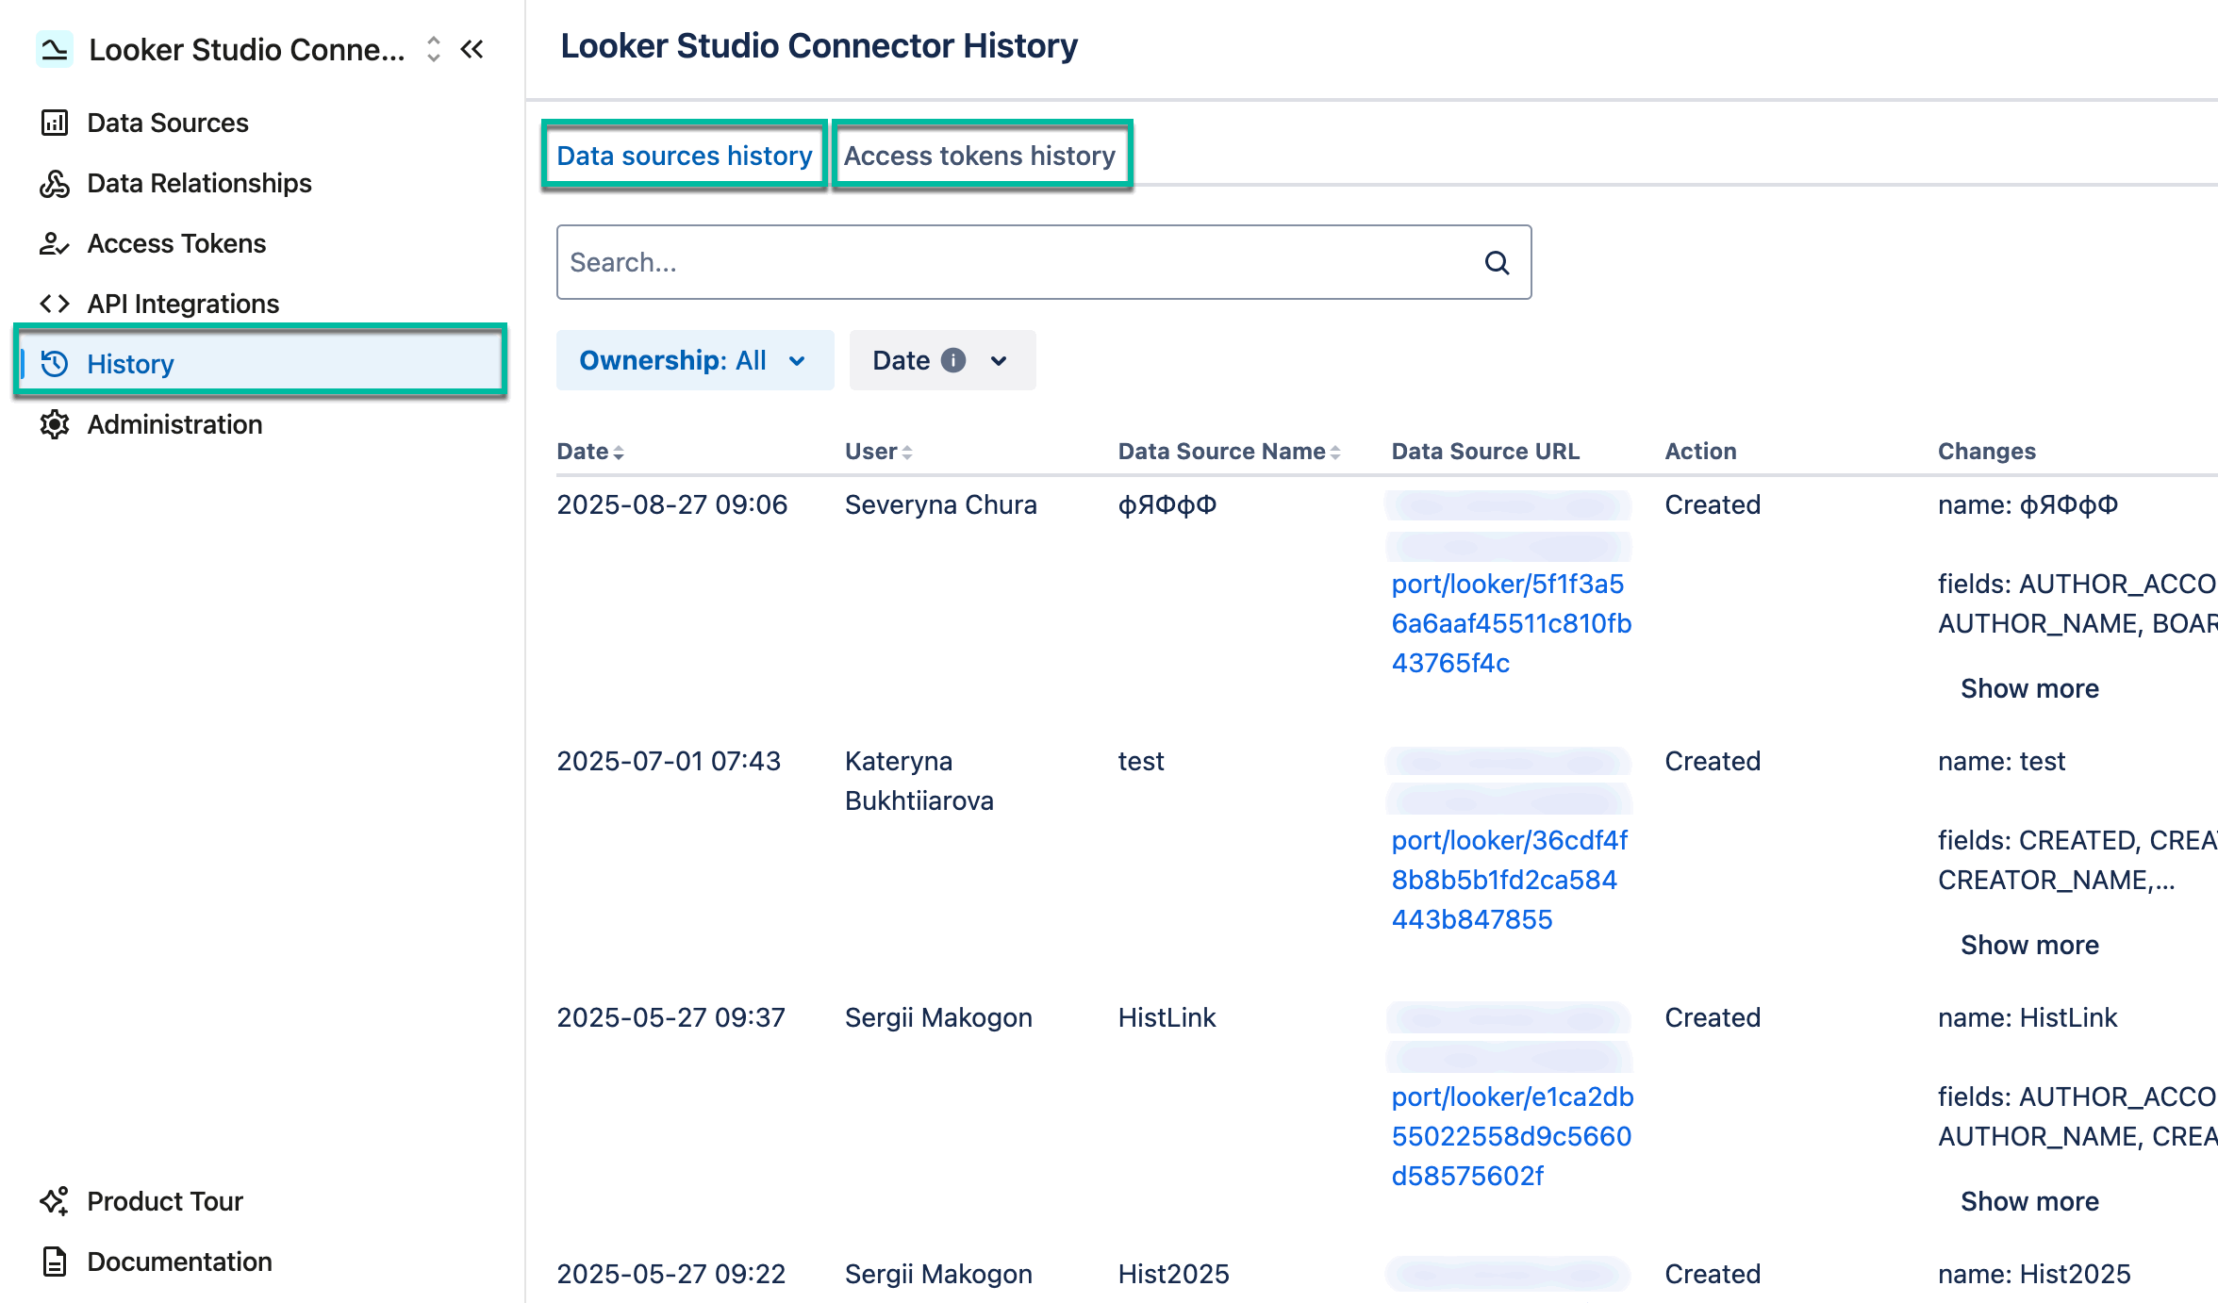Toggle sorting on the Data Source Name column
Screen dimensions: 2218x1303
pyautogui.click(x=1336, y=452)
